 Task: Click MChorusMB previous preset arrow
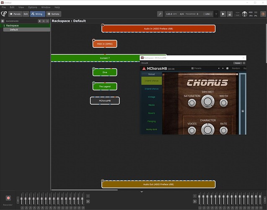point(219,68)
